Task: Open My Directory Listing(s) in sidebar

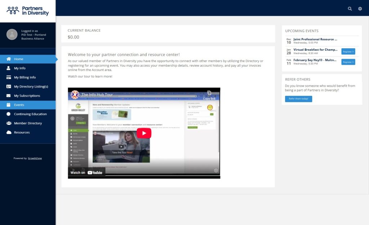Action: [31, 86]
